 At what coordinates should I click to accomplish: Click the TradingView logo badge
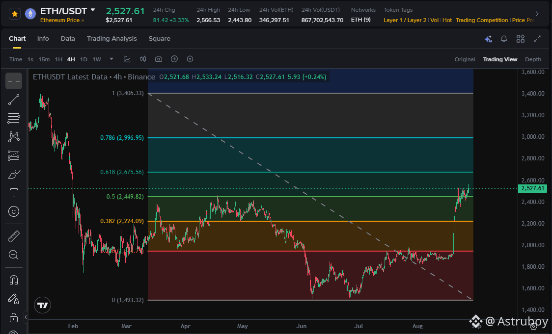tap(43, 305)
